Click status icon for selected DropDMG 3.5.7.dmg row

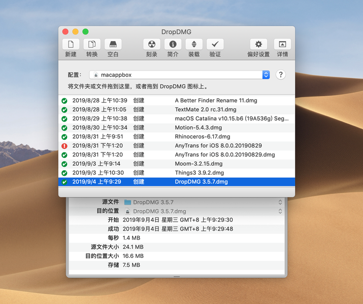pos(64,182)
